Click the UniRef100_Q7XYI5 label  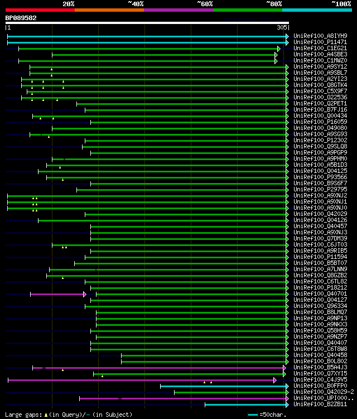pyautogui.click(x=320, y=374)
